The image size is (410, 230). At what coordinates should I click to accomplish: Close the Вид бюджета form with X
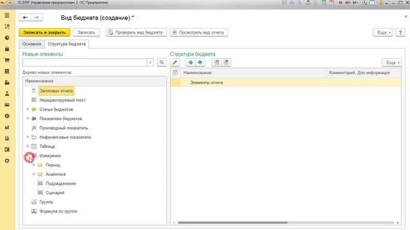click(x=406, y=17)
